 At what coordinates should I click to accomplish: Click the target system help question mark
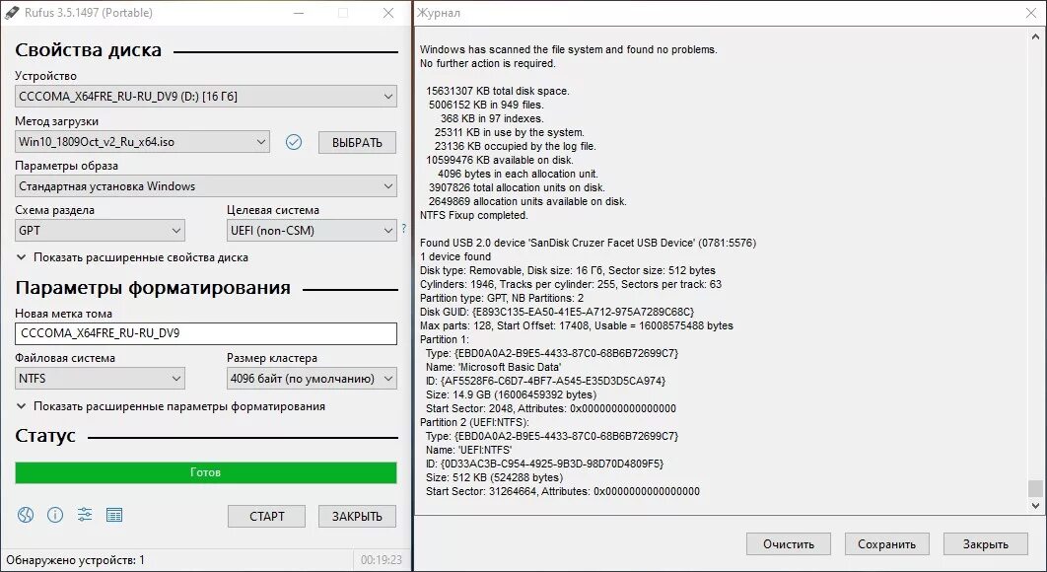click(x=403, y=229)
